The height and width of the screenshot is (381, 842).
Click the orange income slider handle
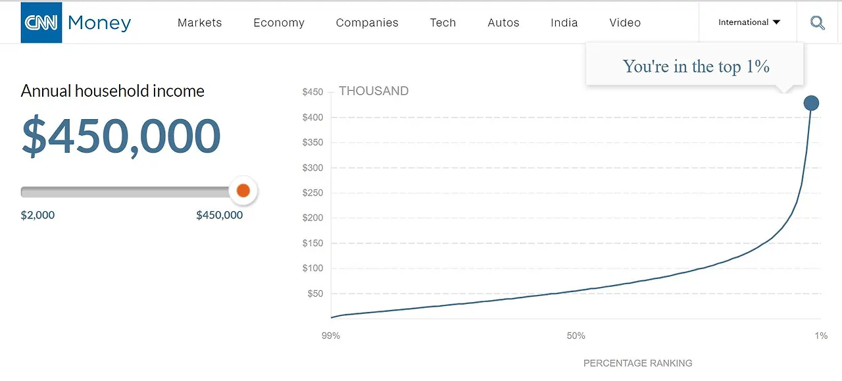coord(243,191)
